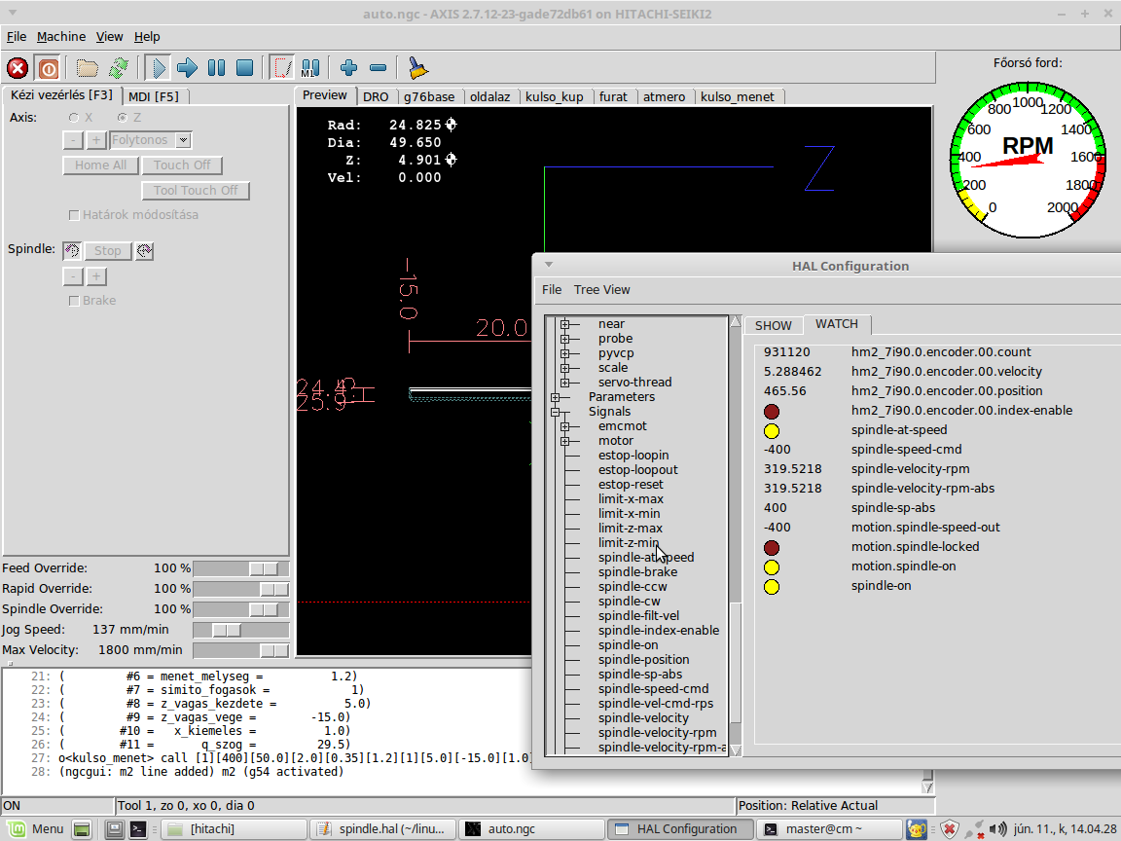
Task: Expand the emcmot signals node
Action: point(564,426)
